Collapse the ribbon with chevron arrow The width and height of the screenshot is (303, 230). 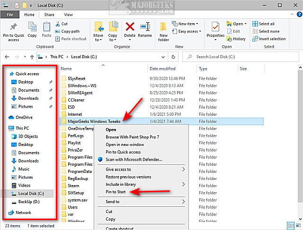tap(292, 15)
